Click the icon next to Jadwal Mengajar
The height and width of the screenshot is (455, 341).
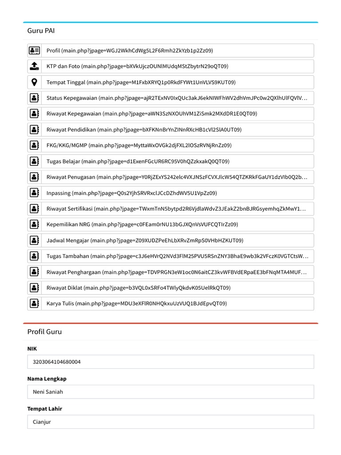point(34,240)
